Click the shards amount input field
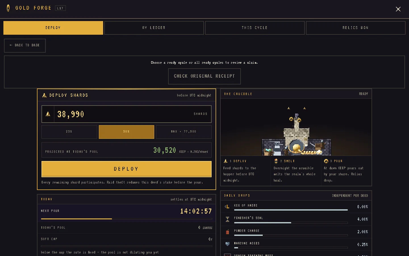The image size is (409, 256). tap(126, 114)
